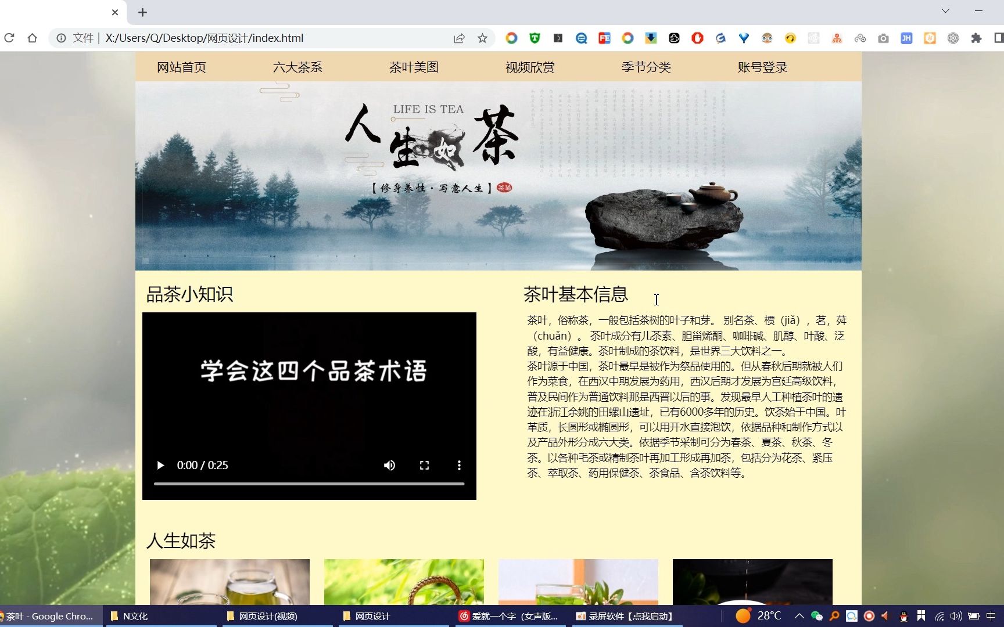
Task: Open the green shield T extension
Action: pos(535,38)
